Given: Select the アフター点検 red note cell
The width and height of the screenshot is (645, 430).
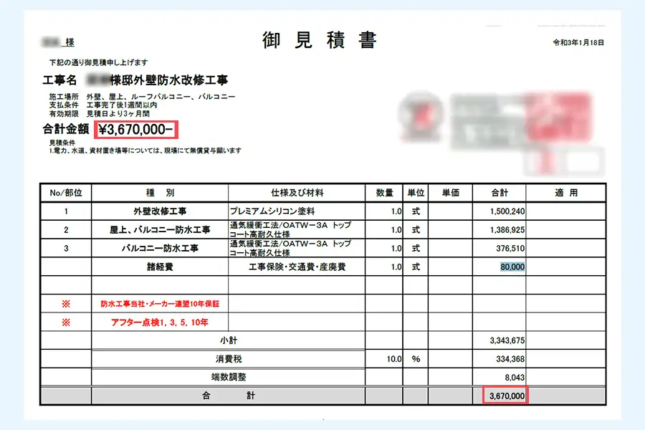Looking at the screenshot, I should (160, 321).
